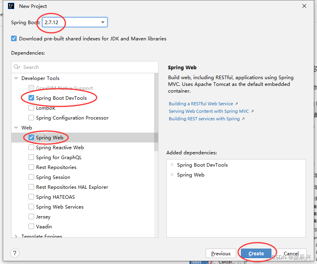Enable Spring for GraphQL checkbox
This screenshot has height=264, width=317.
(31, 157)
